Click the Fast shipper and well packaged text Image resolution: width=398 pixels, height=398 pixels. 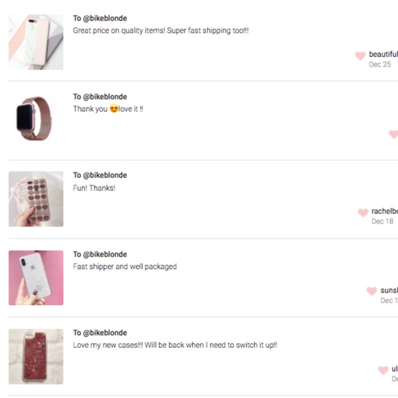coord(125,266)
